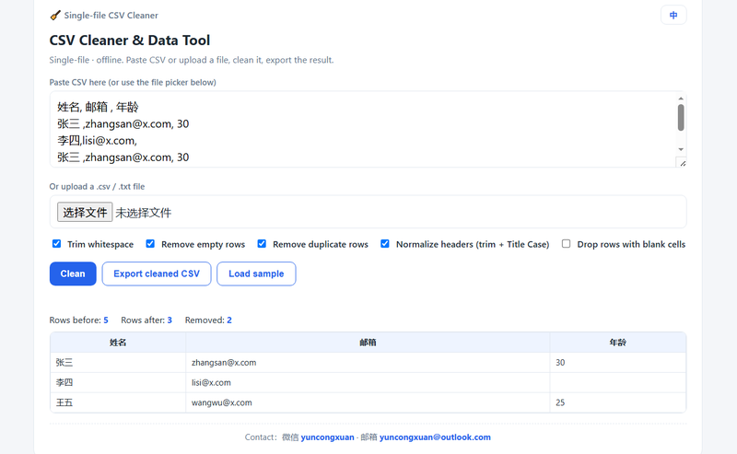Click the blue Clean button

click(x=73, y=274)
